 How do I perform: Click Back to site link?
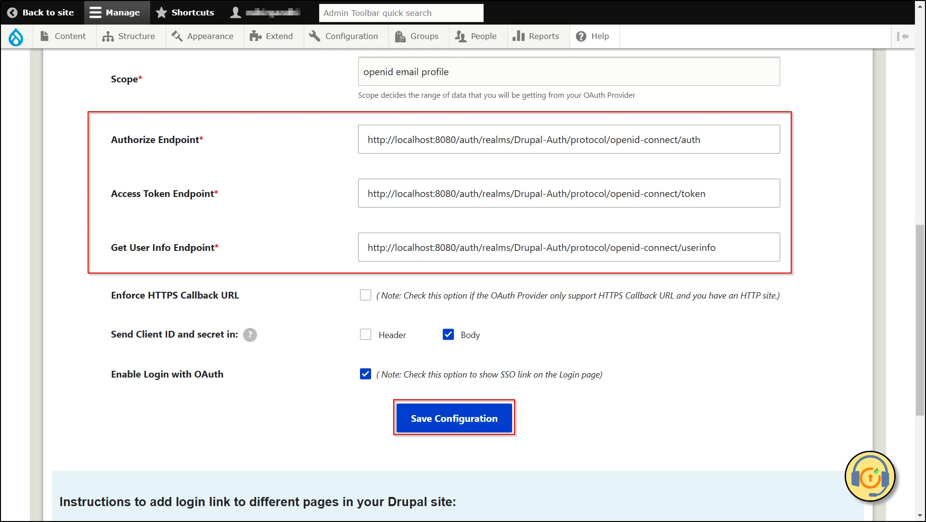pos(41,12)
